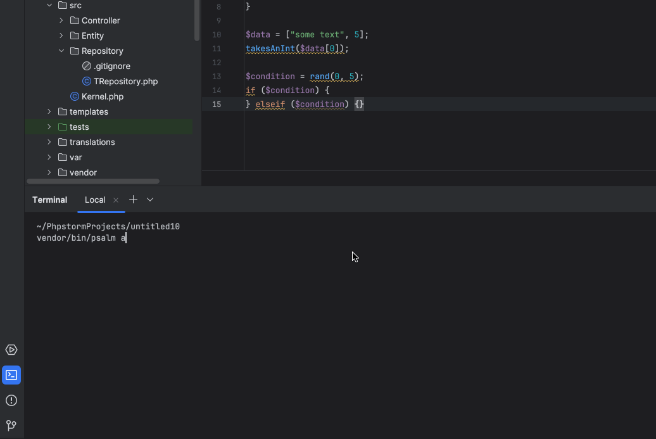This screenshot has height=439, width=656.
Task: Click the vertical project tree scrollbar
Action: 197,20
